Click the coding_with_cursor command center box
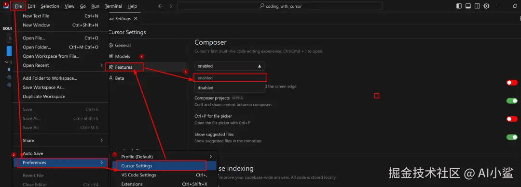This screenshot has width=521, height=187. click(x=280, y=6)
